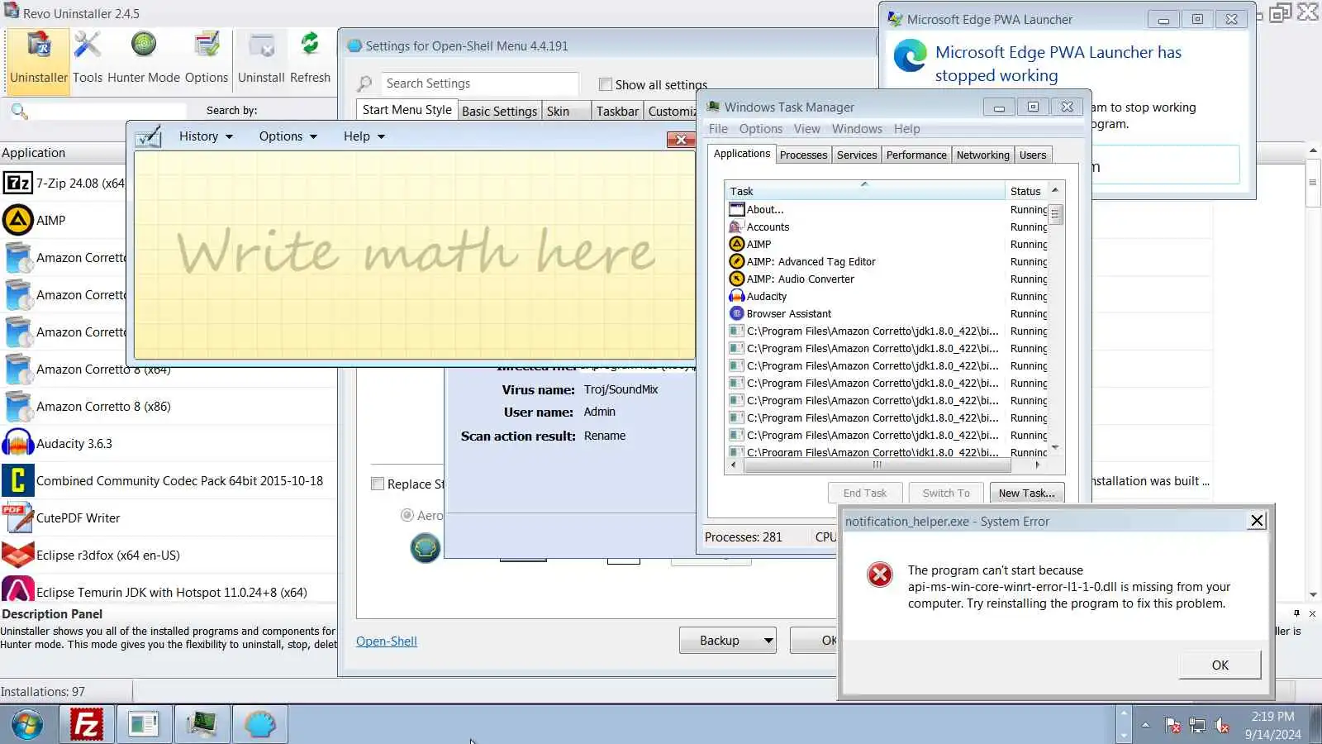The height and width of the screenshot is (744, 1322).
Task: Switch to the Processes tab in Task Manager
Action: 803,155
